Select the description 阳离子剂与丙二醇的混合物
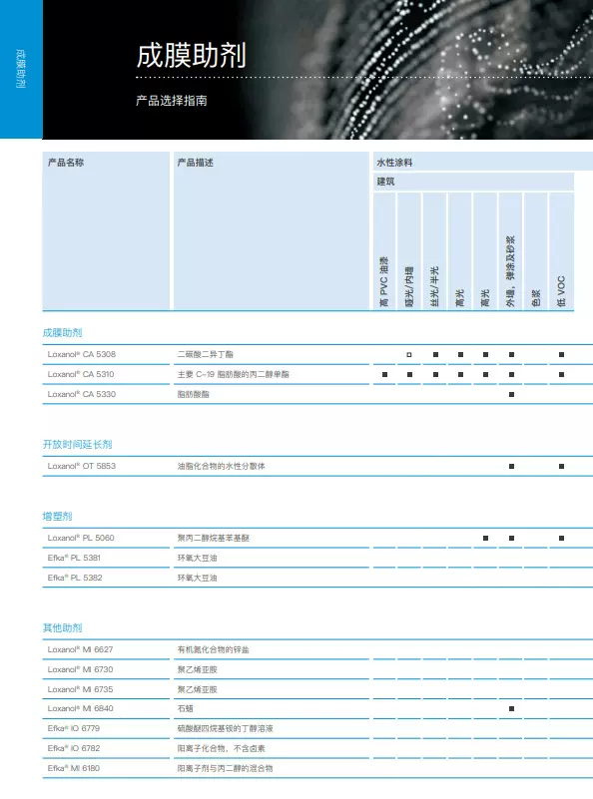 pyautogui.click(x=225, y=768)
